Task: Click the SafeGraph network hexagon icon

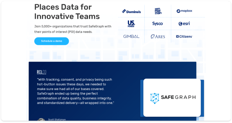Action: 155,98
